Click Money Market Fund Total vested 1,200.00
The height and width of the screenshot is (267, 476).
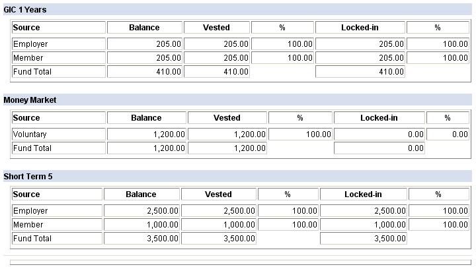click(227, 148)
